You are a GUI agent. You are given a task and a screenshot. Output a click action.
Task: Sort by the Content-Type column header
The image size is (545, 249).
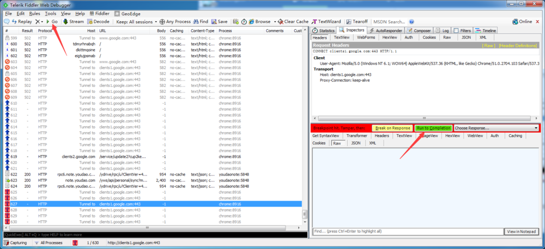point(203,31)
